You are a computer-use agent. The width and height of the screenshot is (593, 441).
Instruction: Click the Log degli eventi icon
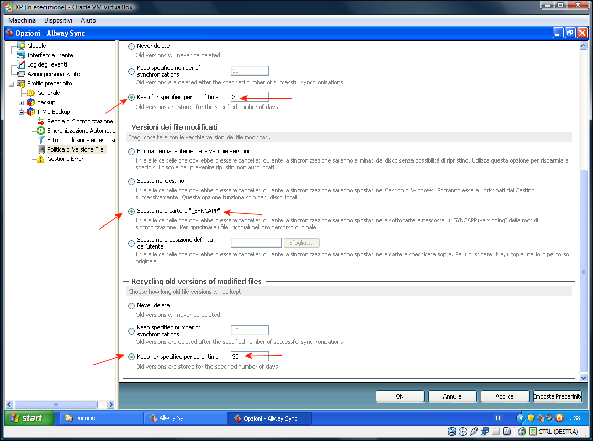(21, 64)
